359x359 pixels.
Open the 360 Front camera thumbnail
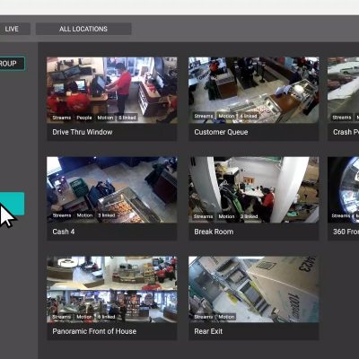(x=344, y=189)
